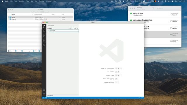The image size is (187, 105).
Task: Expand the phpinfo folder disclosure triangle
Action: (x=9, y=19)
